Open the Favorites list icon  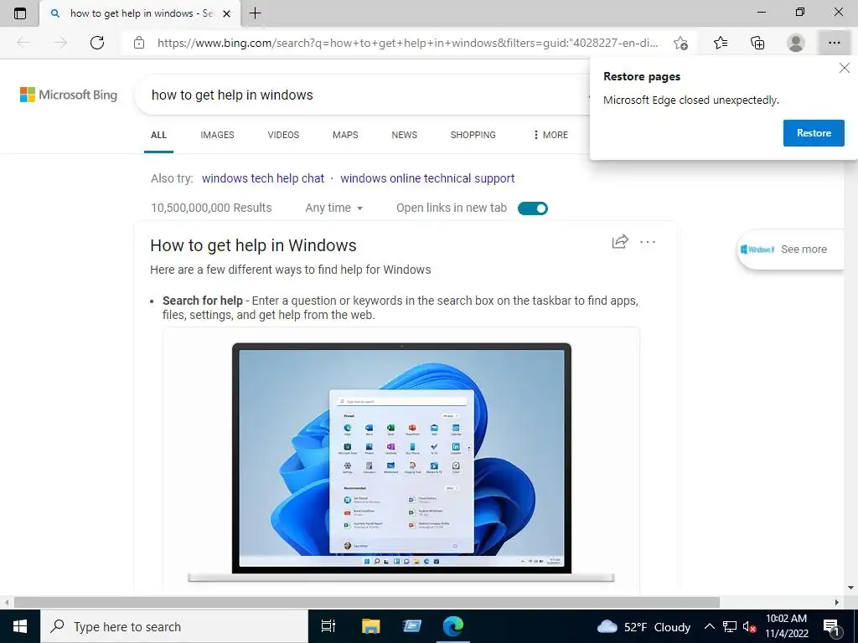point(721,43)
